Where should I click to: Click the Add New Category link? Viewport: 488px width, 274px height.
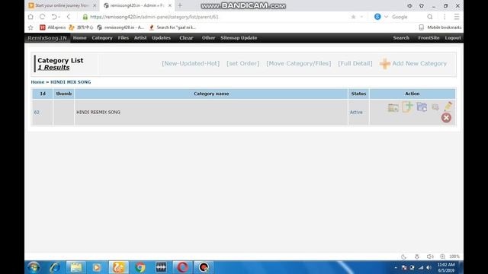click(x=419, y=63)
